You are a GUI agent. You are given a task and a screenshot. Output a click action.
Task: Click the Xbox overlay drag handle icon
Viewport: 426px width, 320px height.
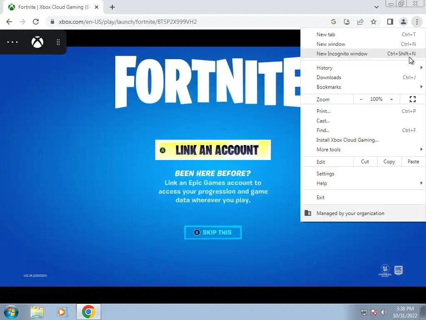click(x=58, y=42)
